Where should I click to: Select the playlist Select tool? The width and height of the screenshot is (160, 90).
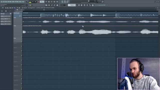[x=16, y=8]
